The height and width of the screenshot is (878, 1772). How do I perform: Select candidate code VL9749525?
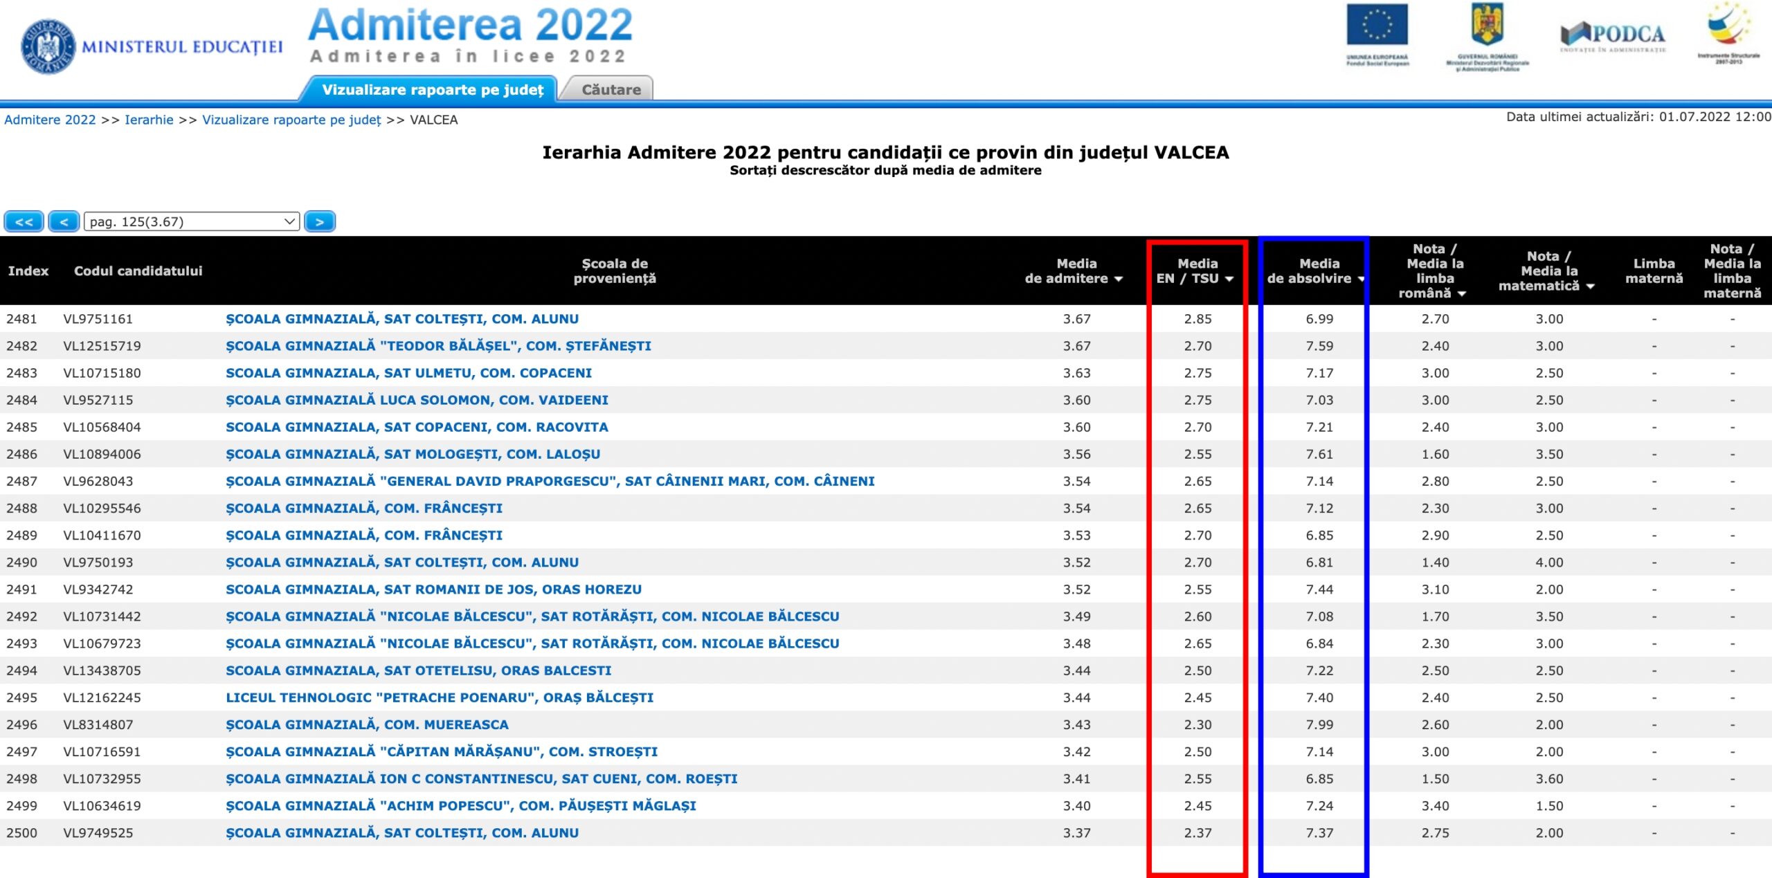pos(98,833)
